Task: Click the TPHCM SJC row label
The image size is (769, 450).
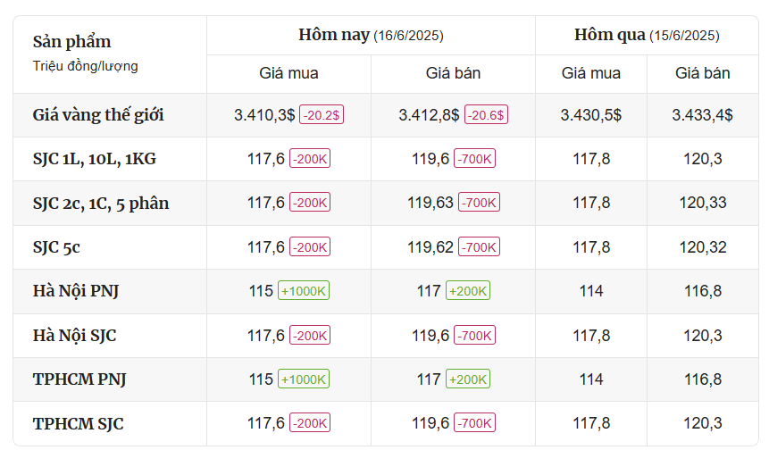Action: point(78,423)
